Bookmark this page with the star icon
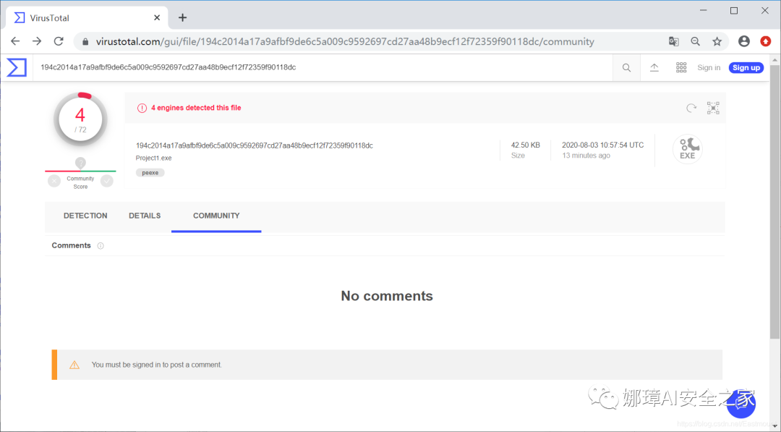 pos(717,41)
